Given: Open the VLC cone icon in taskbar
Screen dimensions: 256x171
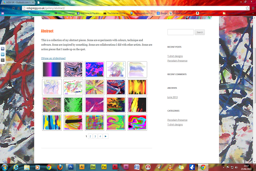Looking at the screenshot, I should point(170,167).
